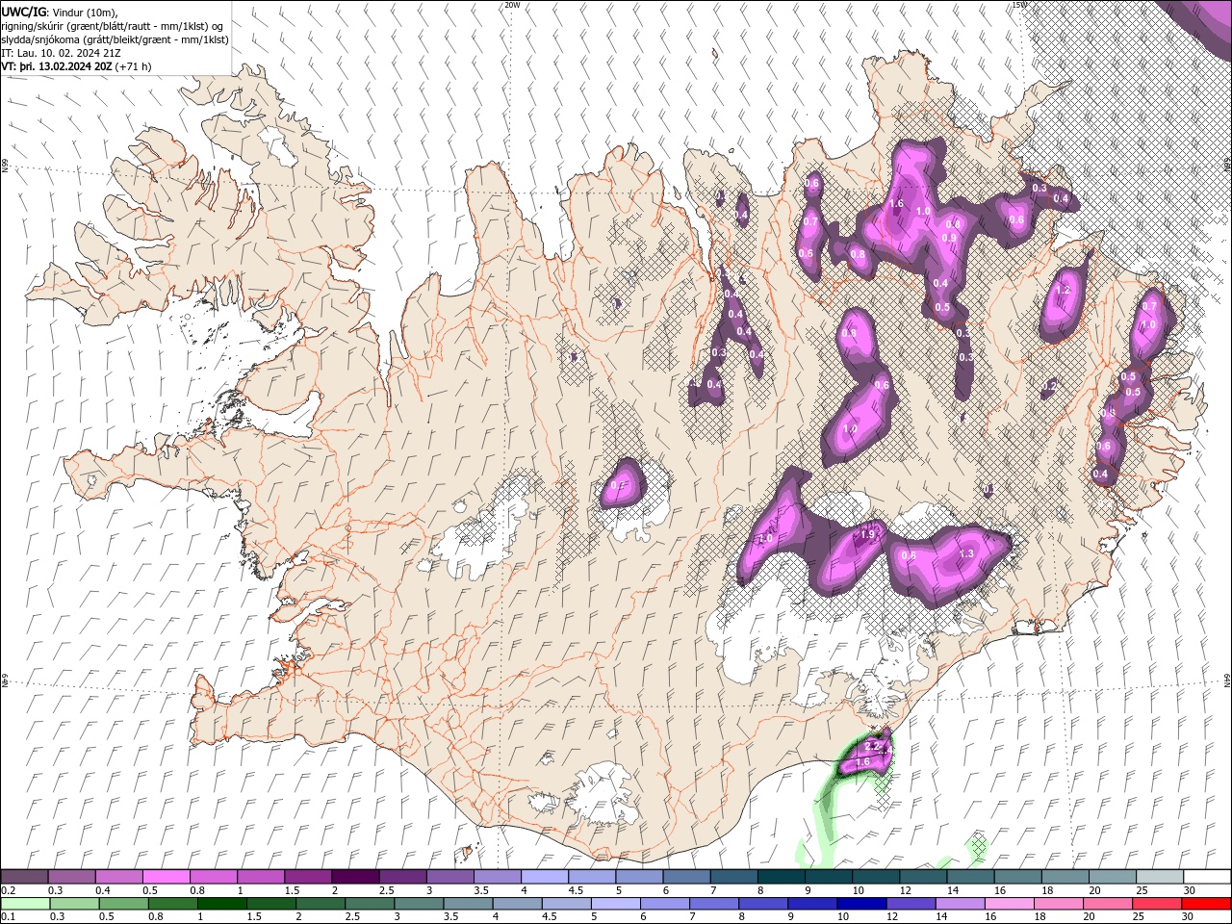
Task: Click the light lavender snow swatch between 4 and 4.5
Action: [x=545, y=877]
